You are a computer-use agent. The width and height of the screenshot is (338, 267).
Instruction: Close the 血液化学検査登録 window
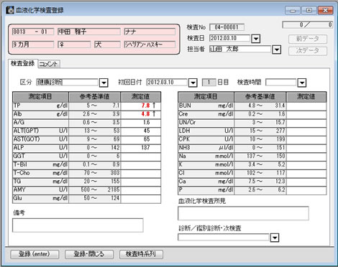tap(326, 10)
